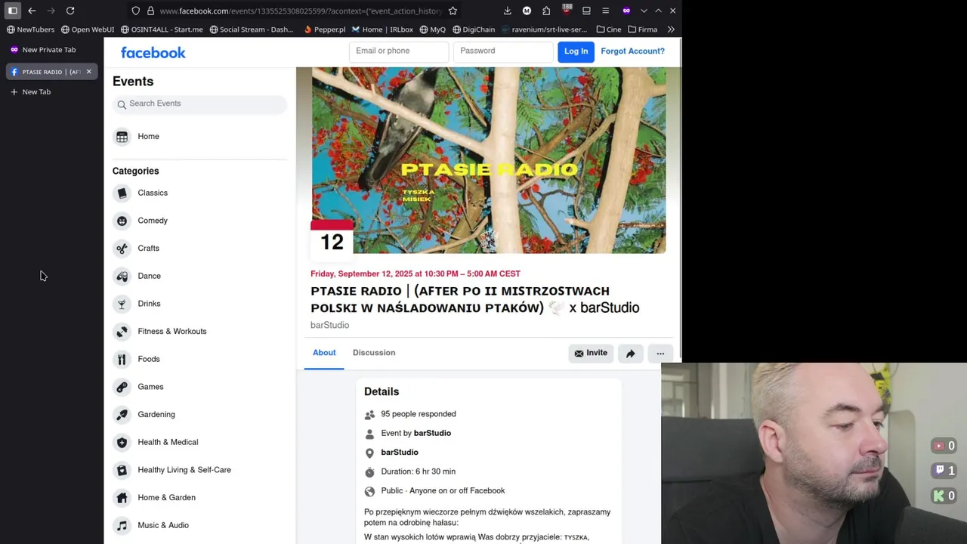This screenshot has width=967, height=544.
Task: Open the three-dots more options menu
Action: coord(660,353)
